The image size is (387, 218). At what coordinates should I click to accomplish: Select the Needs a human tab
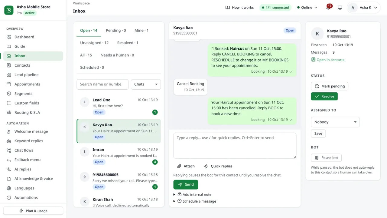[117, 55]
